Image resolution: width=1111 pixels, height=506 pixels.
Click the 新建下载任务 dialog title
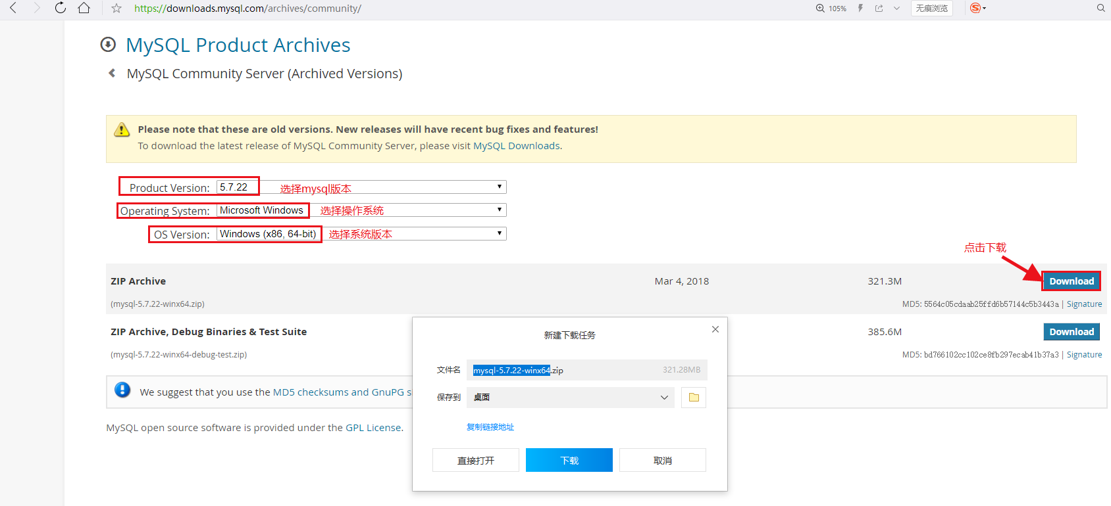pyautogui.click(x=569, y=335)
